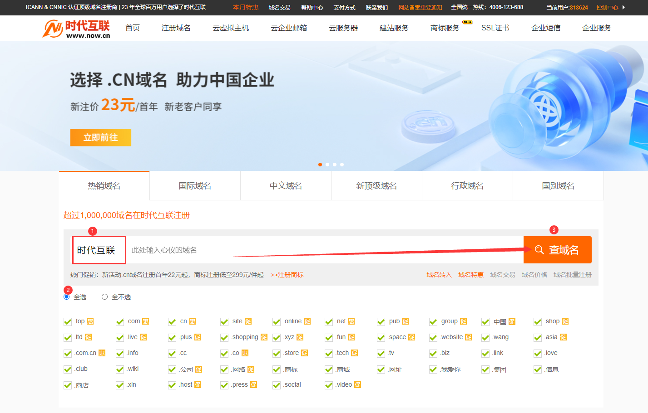
Task: Open the 商标服务 navigation menu
Action: click(x=445, y=28)
